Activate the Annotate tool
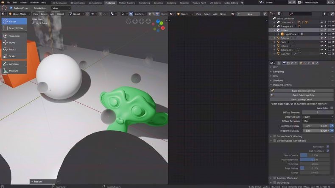This screenshot has height=188, width=335. pyautogui.click(x=14, y=64)
